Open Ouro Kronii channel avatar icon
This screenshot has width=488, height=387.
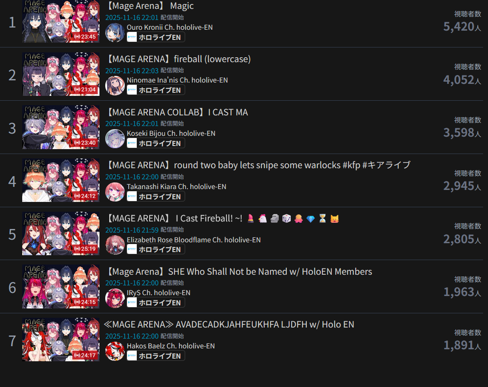[x=115, y=32]
